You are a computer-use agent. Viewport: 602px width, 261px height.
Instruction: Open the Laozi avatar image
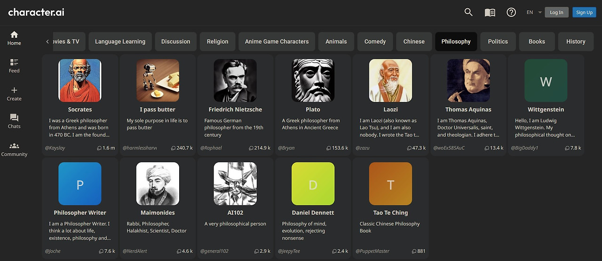(x=390, y=80)
